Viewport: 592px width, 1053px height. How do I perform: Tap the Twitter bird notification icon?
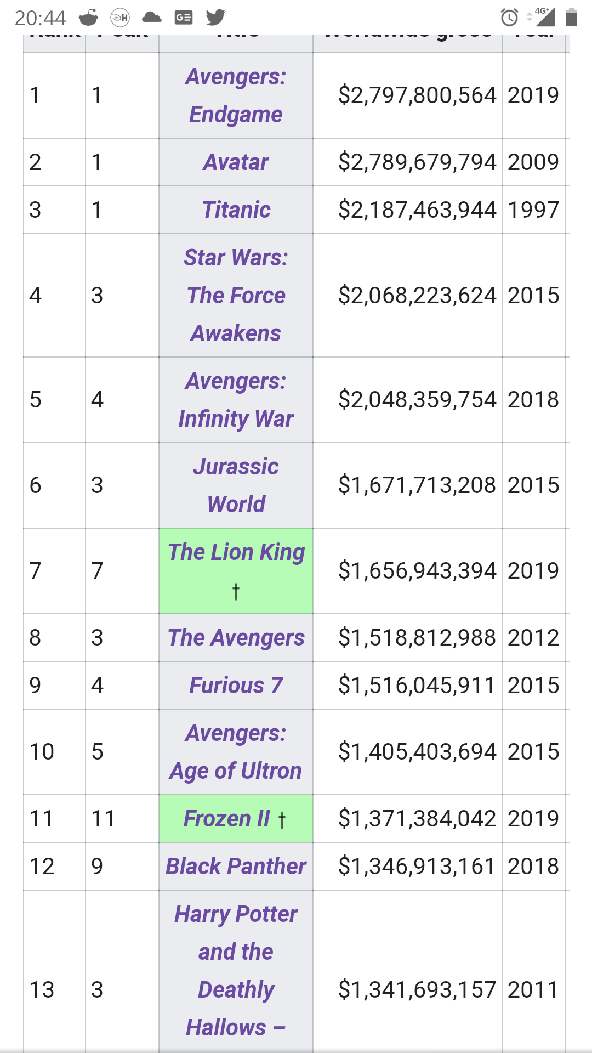point(215,18)
